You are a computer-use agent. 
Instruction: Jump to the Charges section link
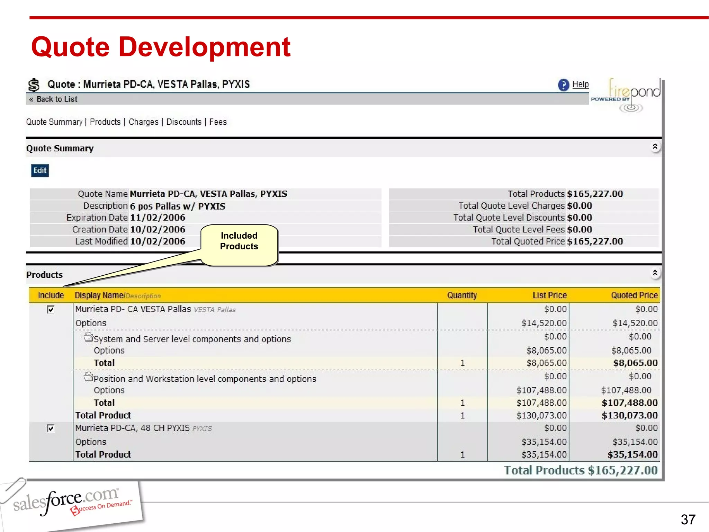point(143,122)
